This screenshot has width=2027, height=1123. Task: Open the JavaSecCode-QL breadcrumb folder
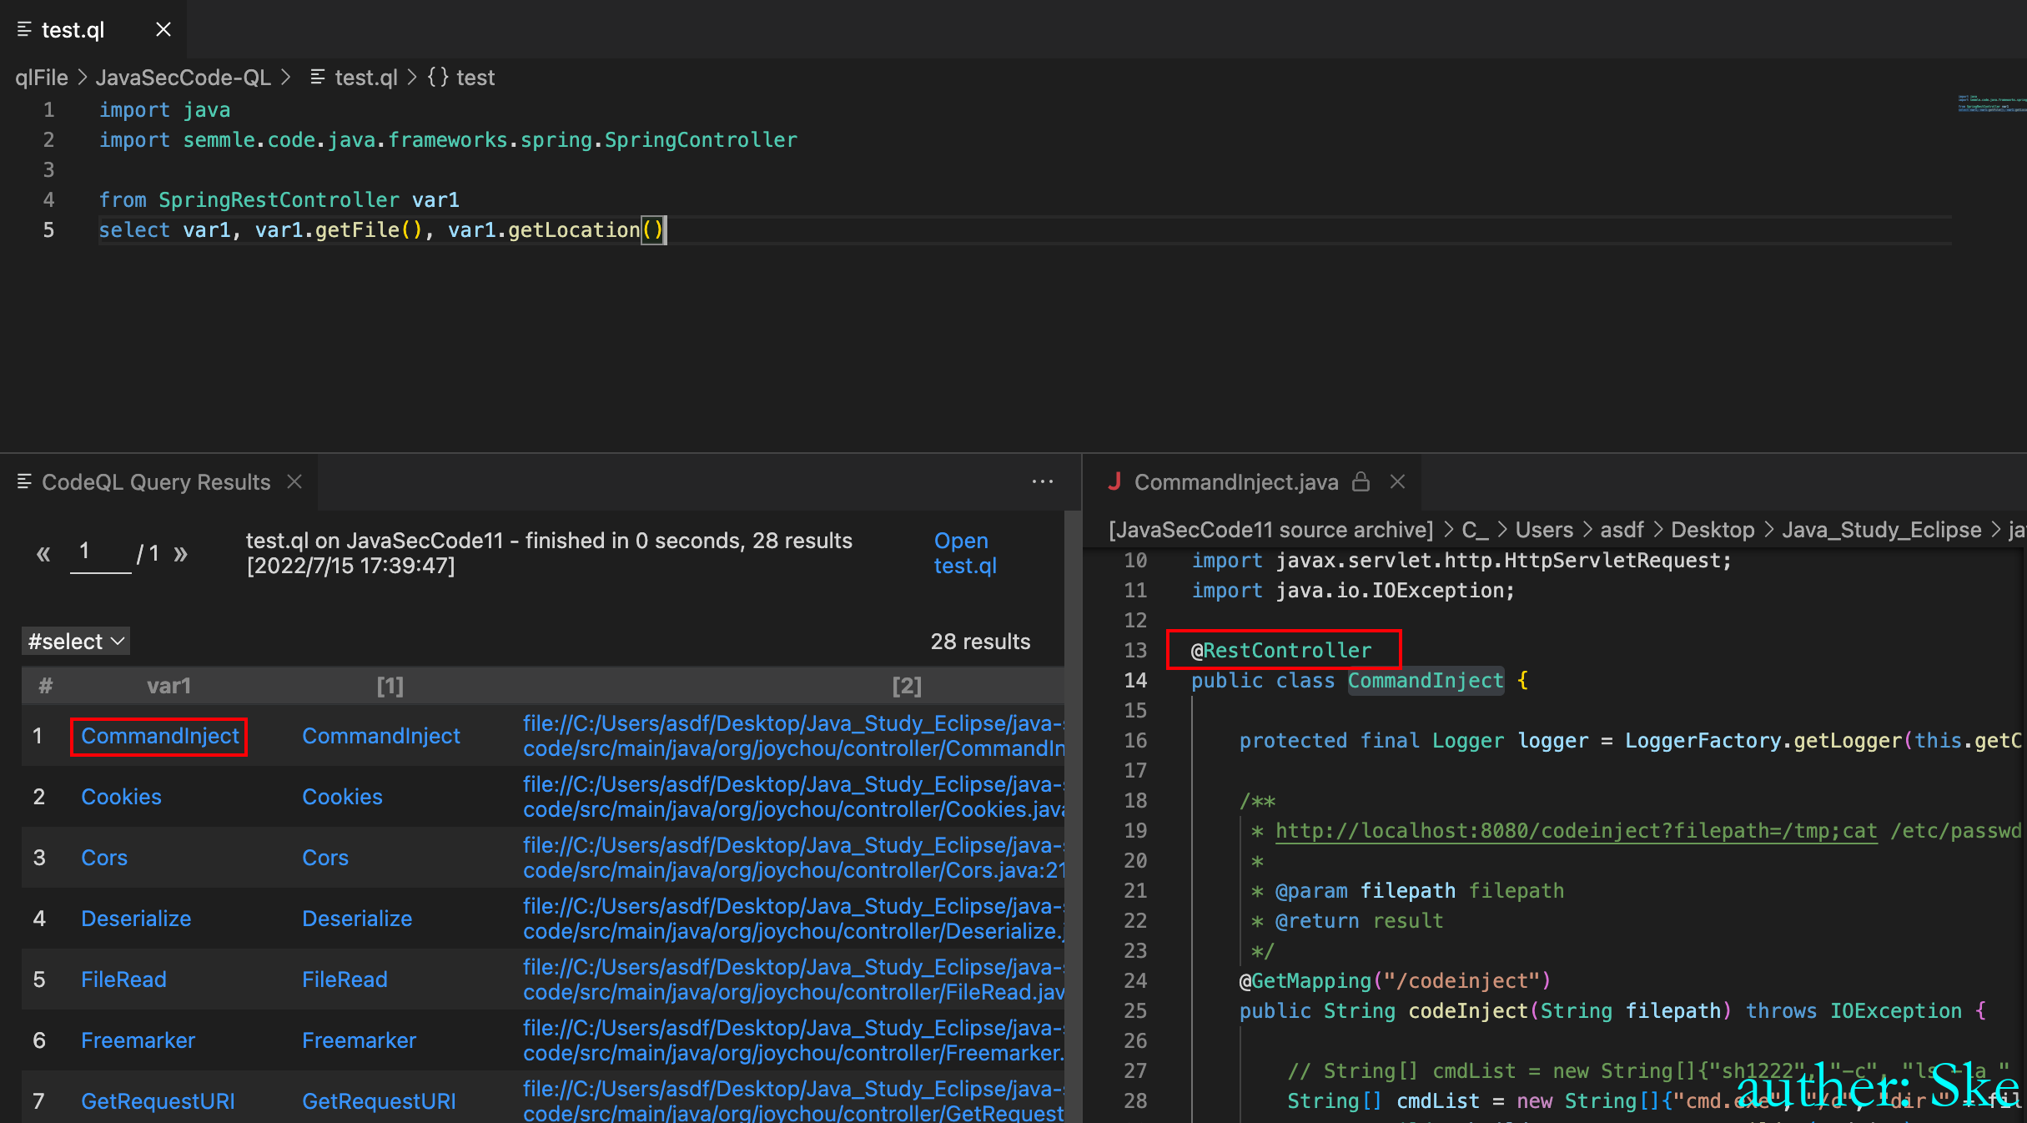183,78
